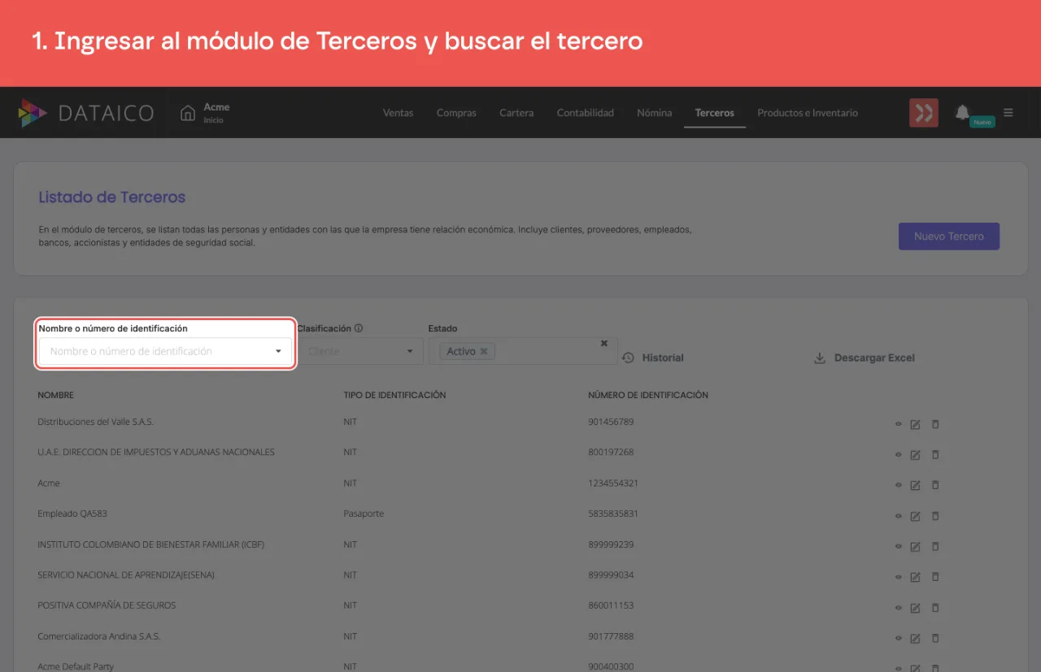Click ID number 800197268
The height and width of the screenshot is (672, 1041).
pos(611,452)
